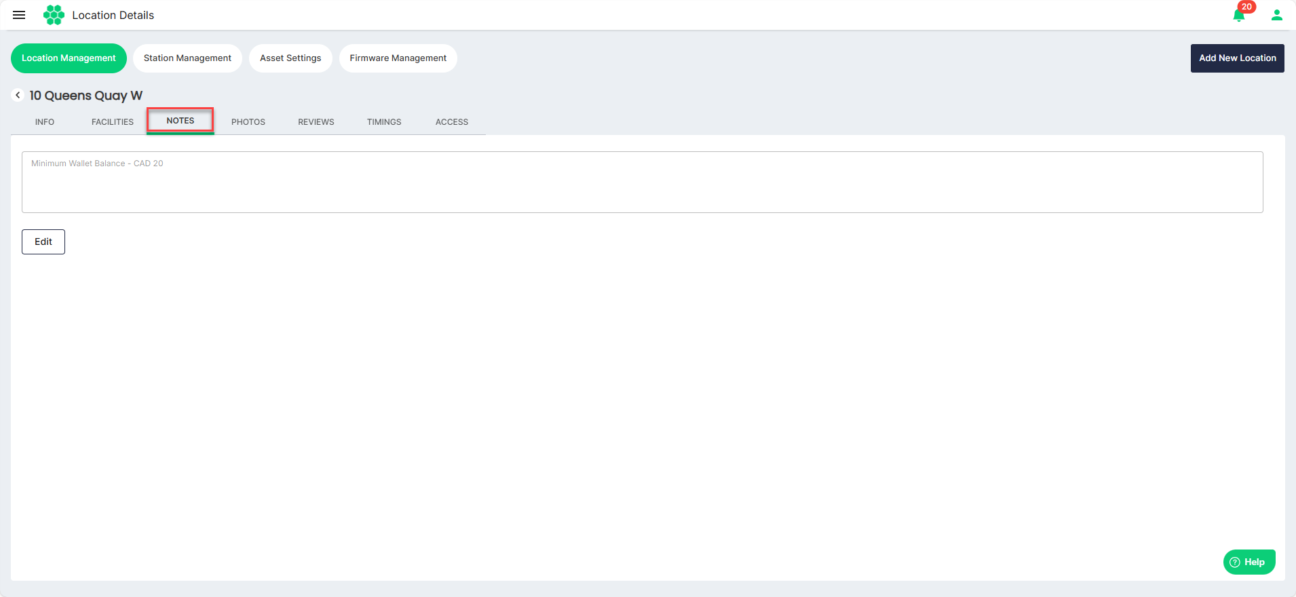Click Add New Location button

[x=1237, y=58]
